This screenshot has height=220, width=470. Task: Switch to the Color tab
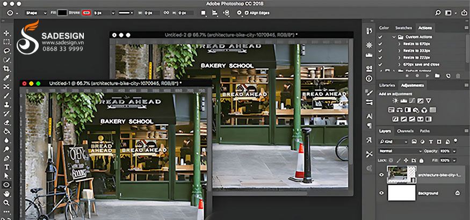[x=384, y=28]
